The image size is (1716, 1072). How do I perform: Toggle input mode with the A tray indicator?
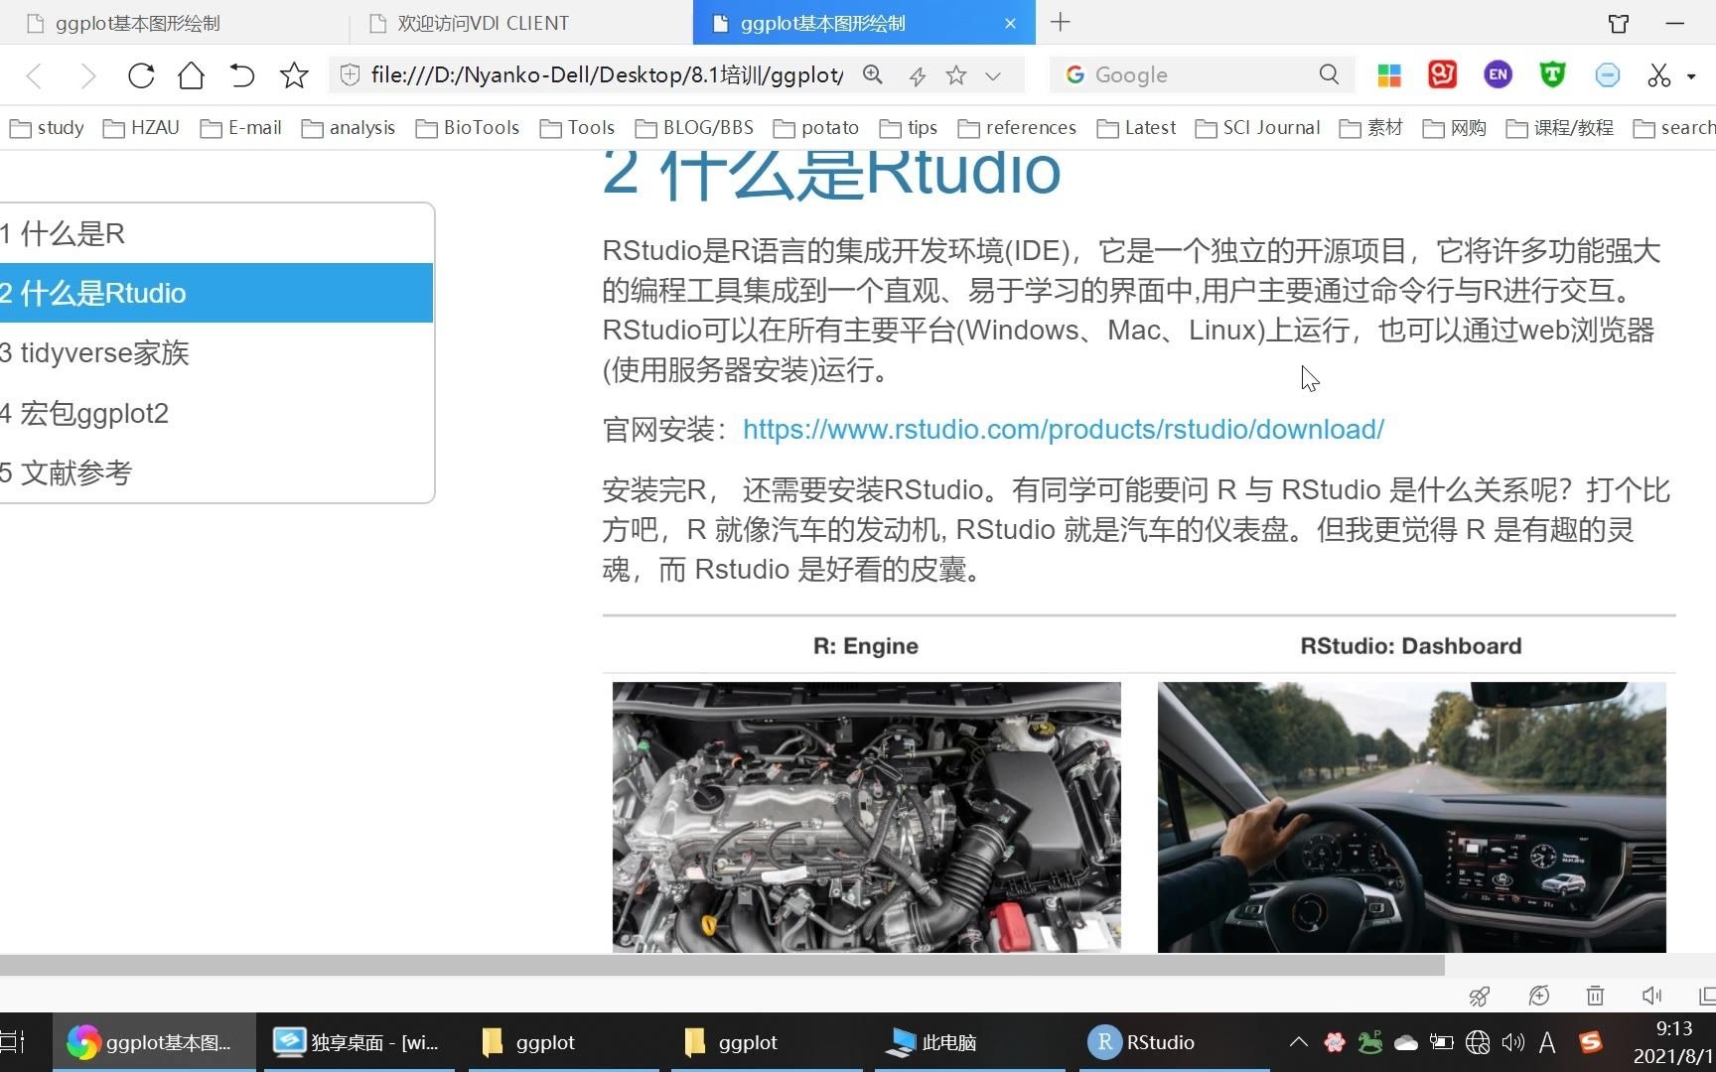point(1547,1042)
